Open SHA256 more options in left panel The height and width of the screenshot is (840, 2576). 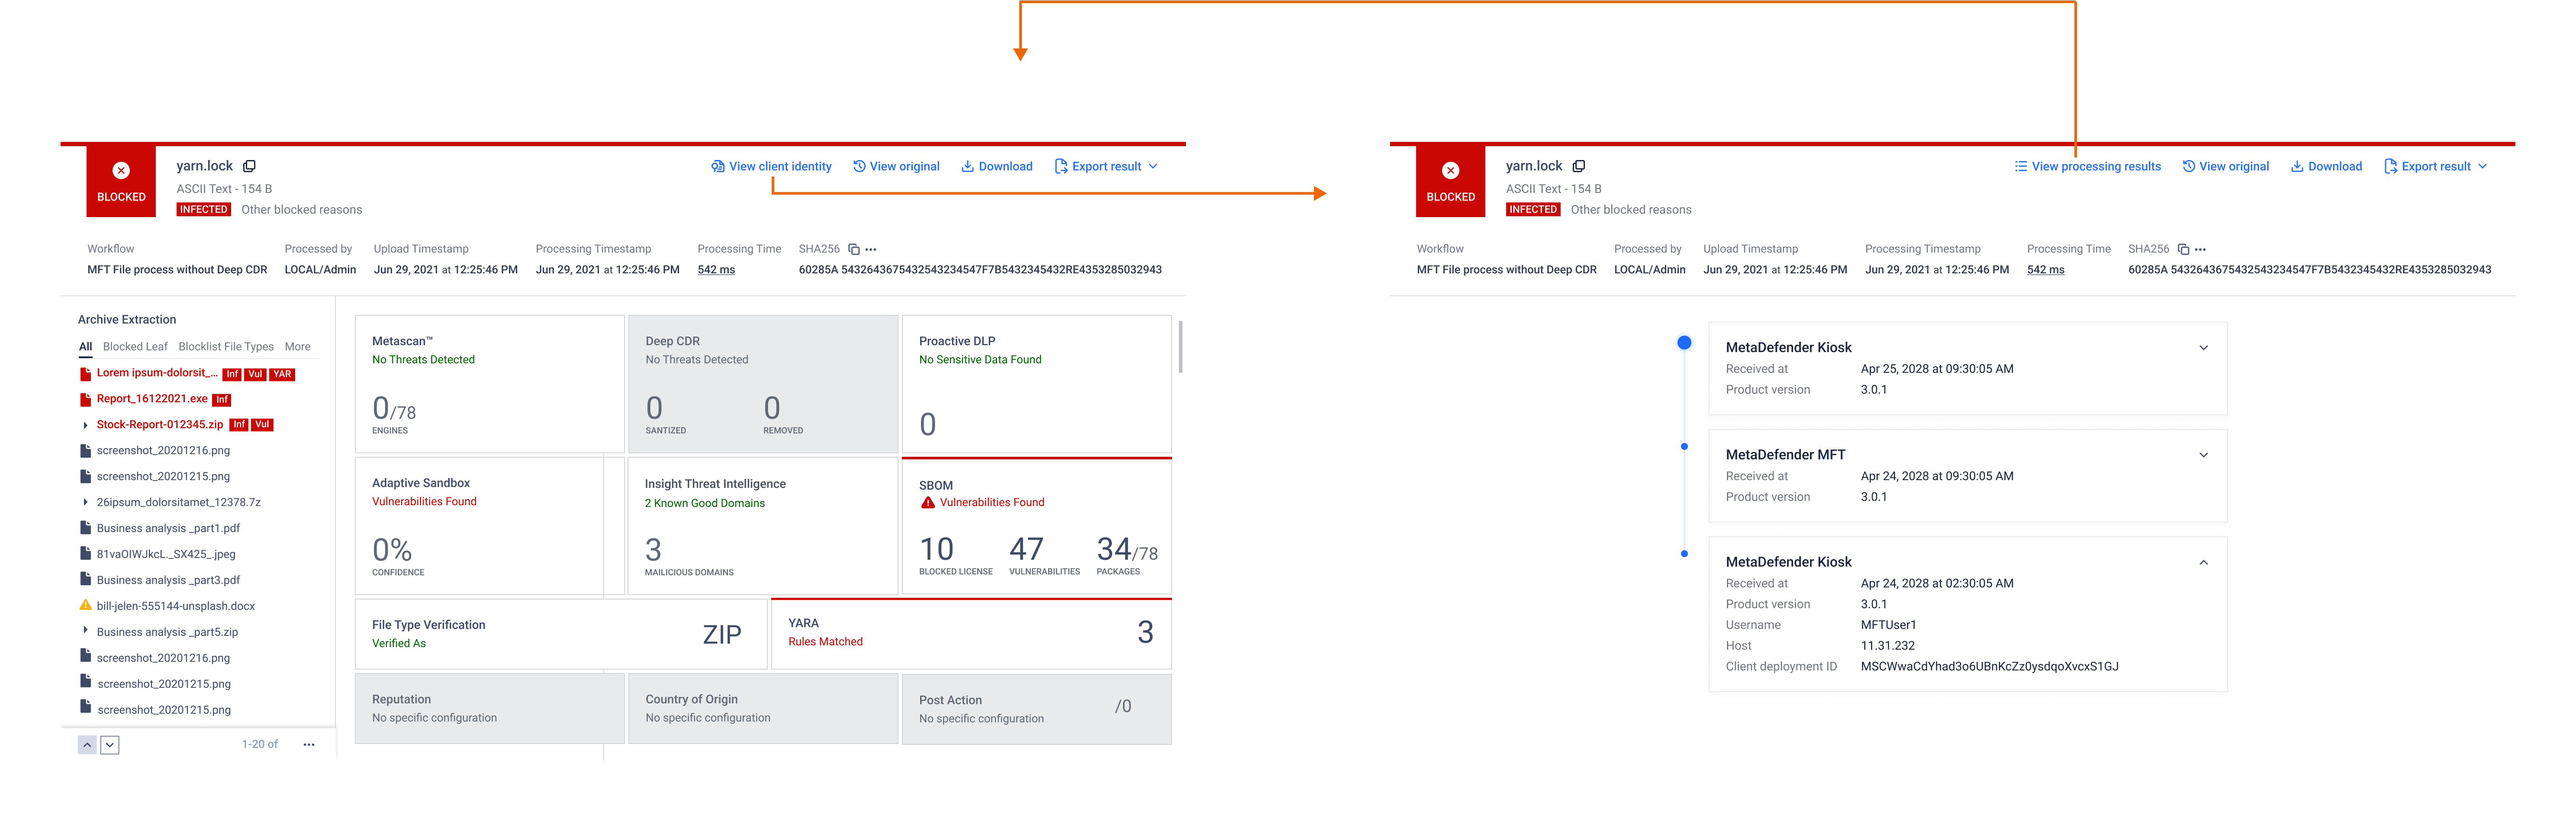[x=871, y=249]
